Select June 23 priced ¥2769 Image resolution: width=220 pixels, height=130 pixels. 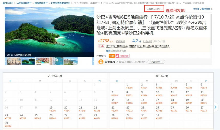click(10, 117)
